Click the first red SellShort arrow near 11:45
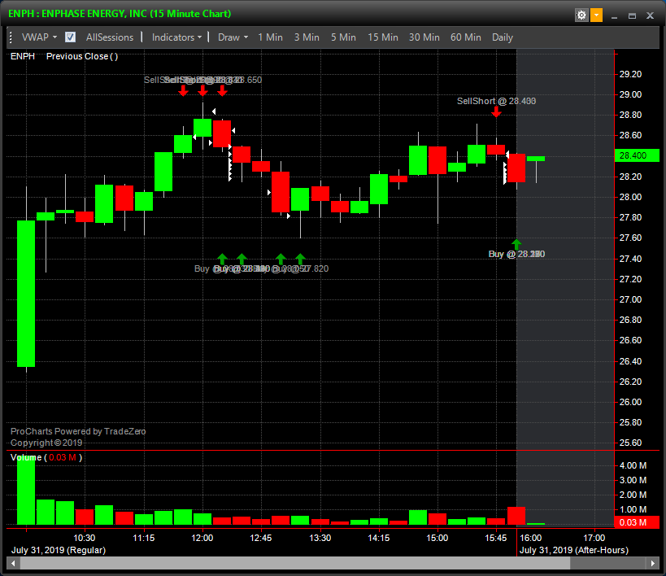Screen dimensions: 666x576 pyautogui.click(x=183, y=90)
